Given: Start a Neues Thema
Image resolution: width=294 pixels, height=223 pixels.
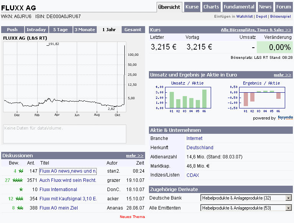Looking at the screenshot, I should [x=132, y=217].
